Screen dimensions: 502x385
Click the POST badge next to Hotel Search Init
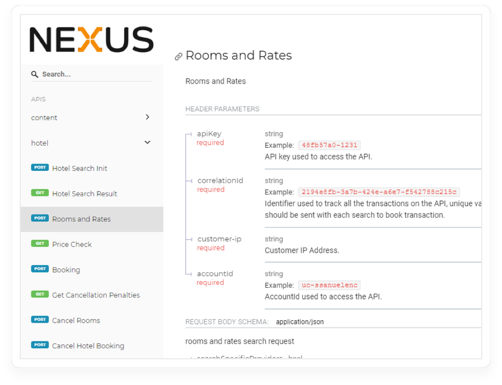pos(40,168)
